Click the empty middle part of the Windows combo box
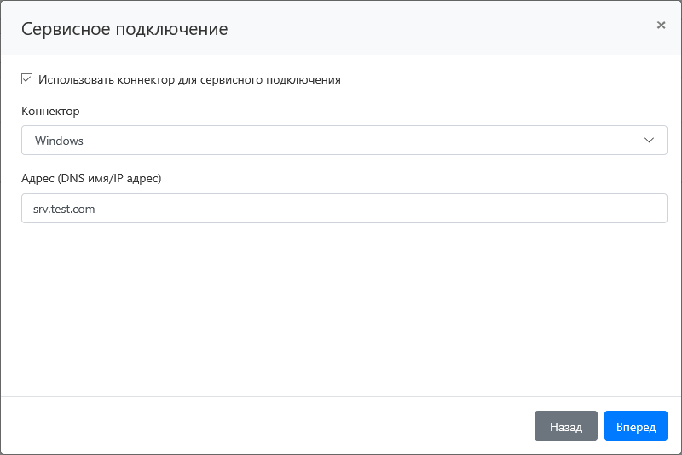This screenshot has height=455, width=682. pyautogui.click(x=358, y=141)
